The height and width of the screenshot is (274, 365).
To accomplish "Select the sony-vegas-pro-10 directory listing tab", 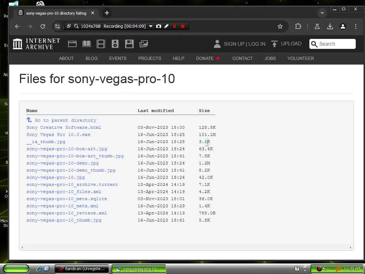I will click(x=56, y=13).
